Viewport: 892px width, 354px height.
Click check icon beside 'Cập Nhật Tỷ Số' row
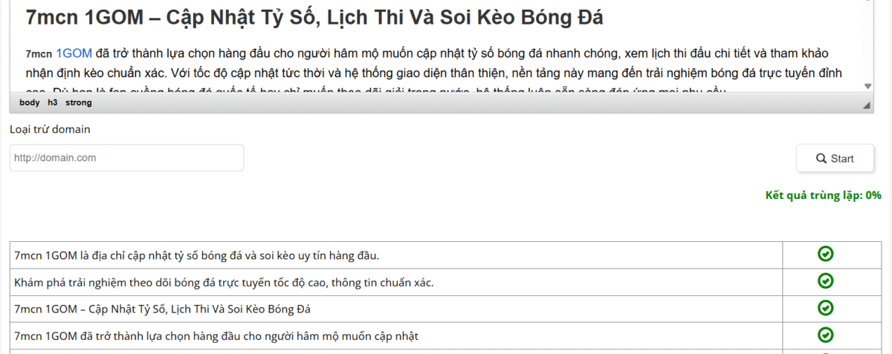click(x=825, y=308)
